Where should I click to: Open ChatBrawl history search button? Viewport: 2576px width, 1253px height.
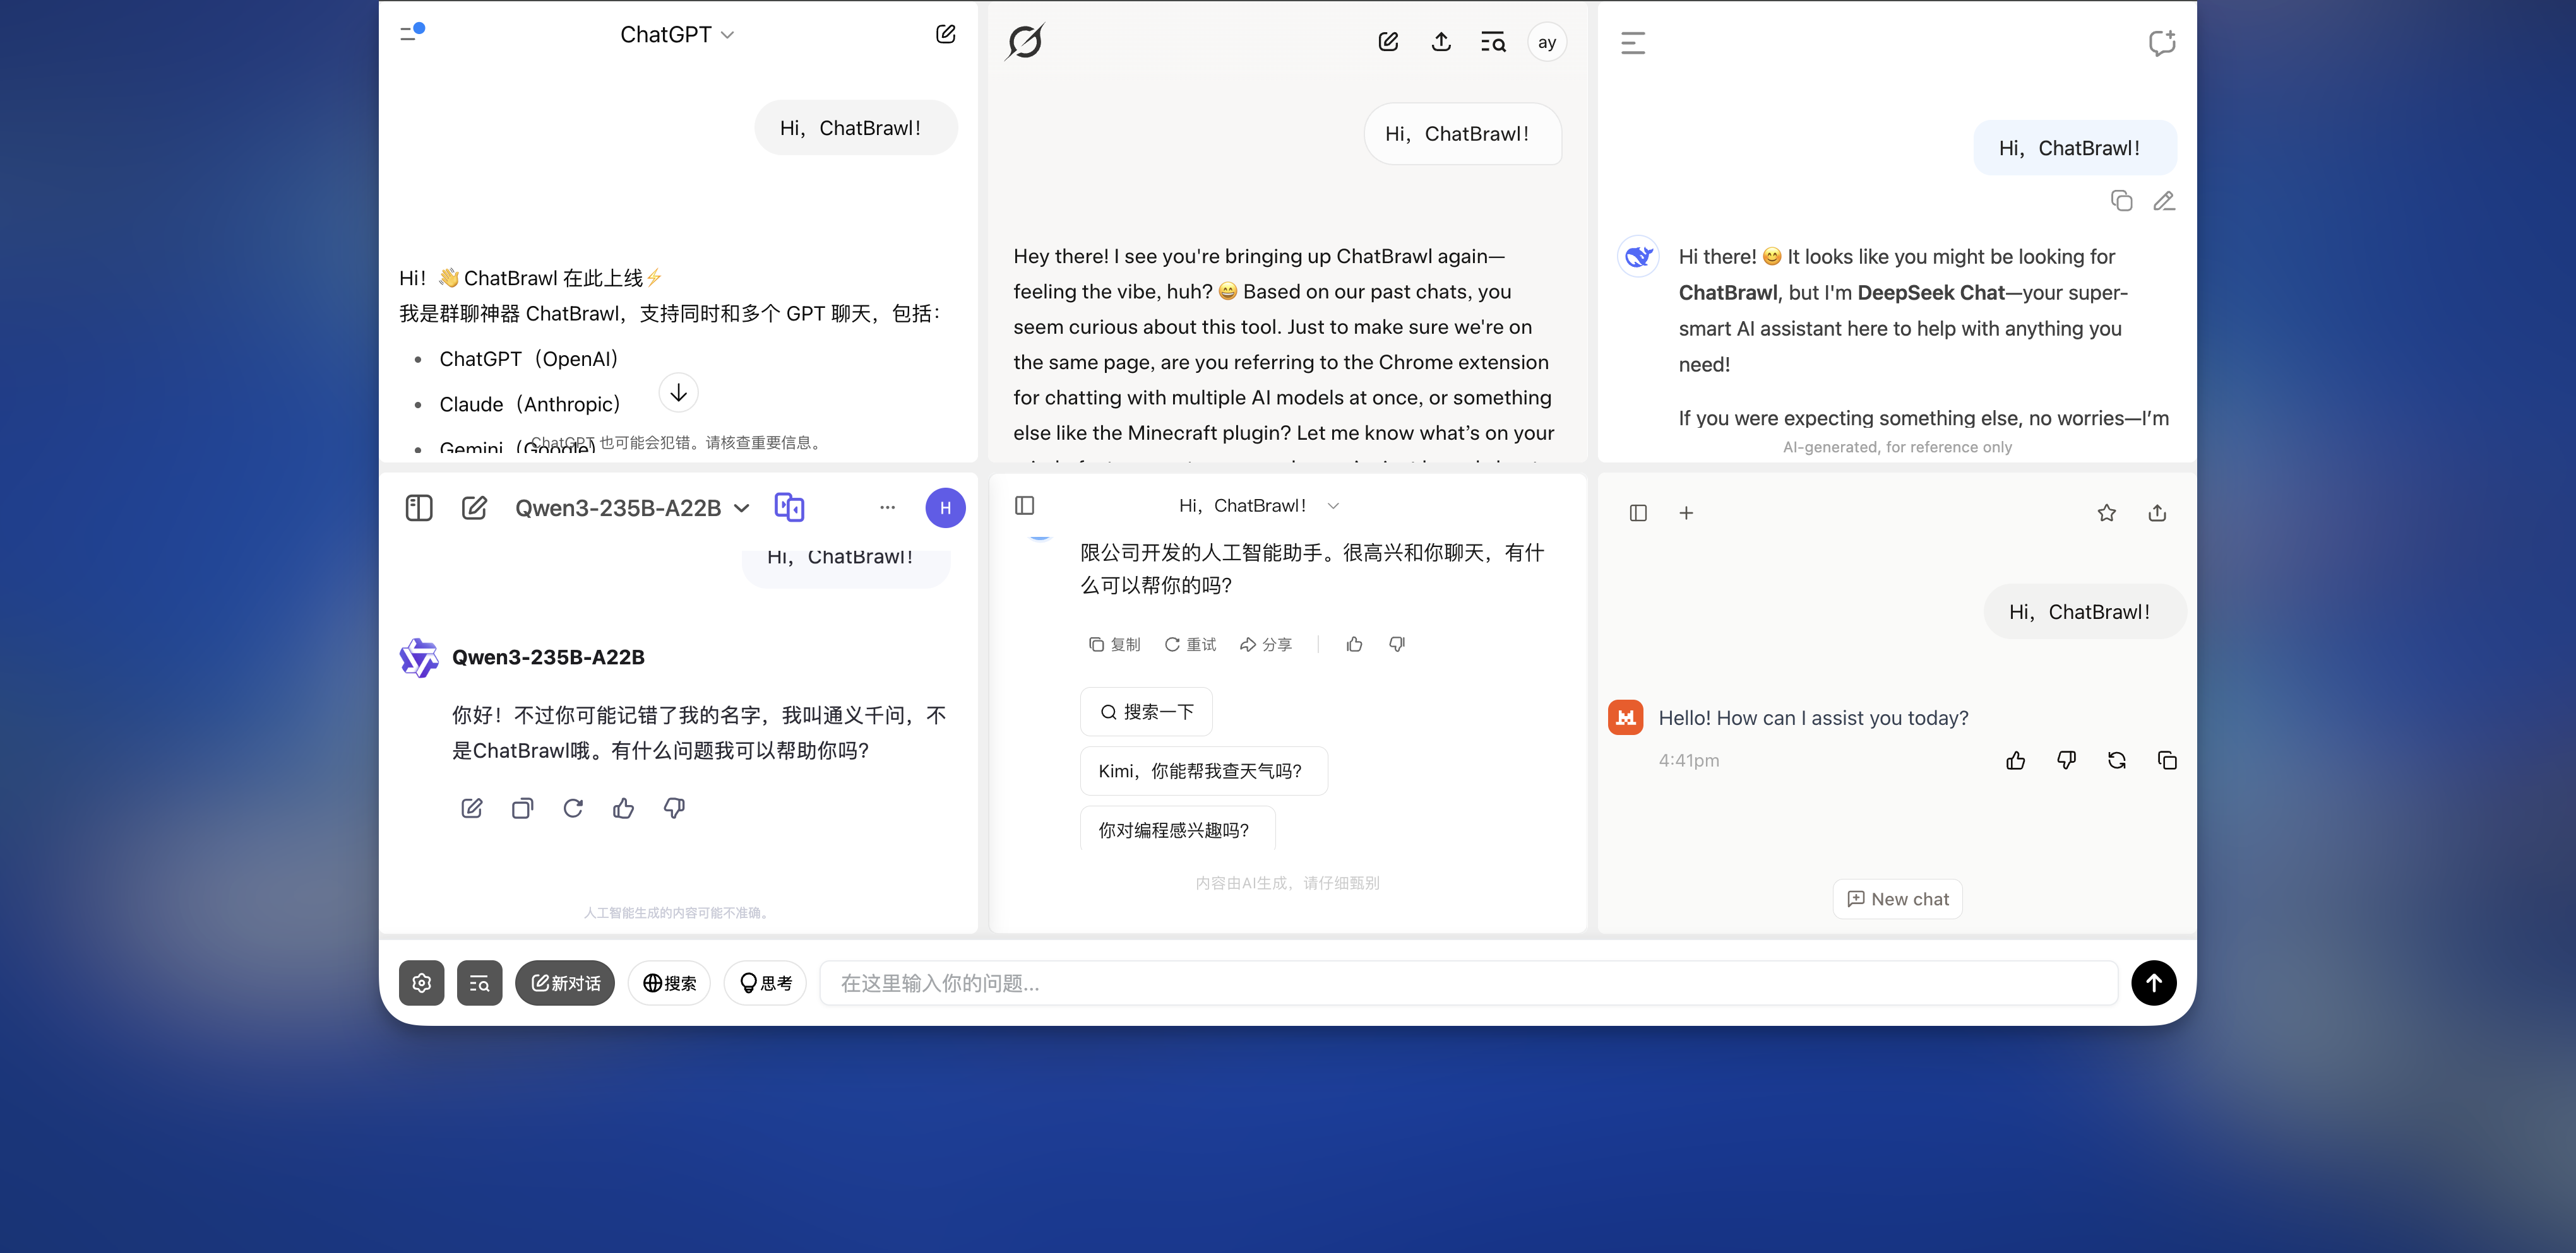[x=479, y=983]
